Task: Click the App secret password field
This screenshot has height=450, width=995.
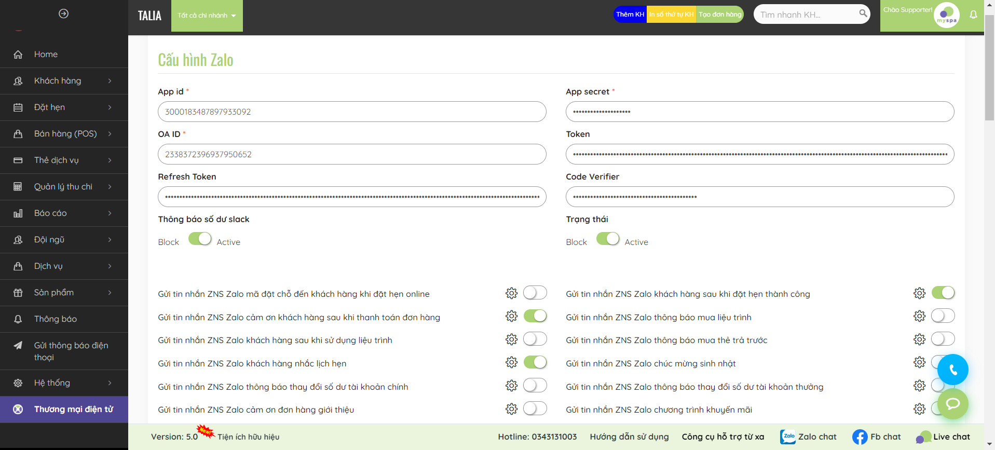Action: (760, 112)
